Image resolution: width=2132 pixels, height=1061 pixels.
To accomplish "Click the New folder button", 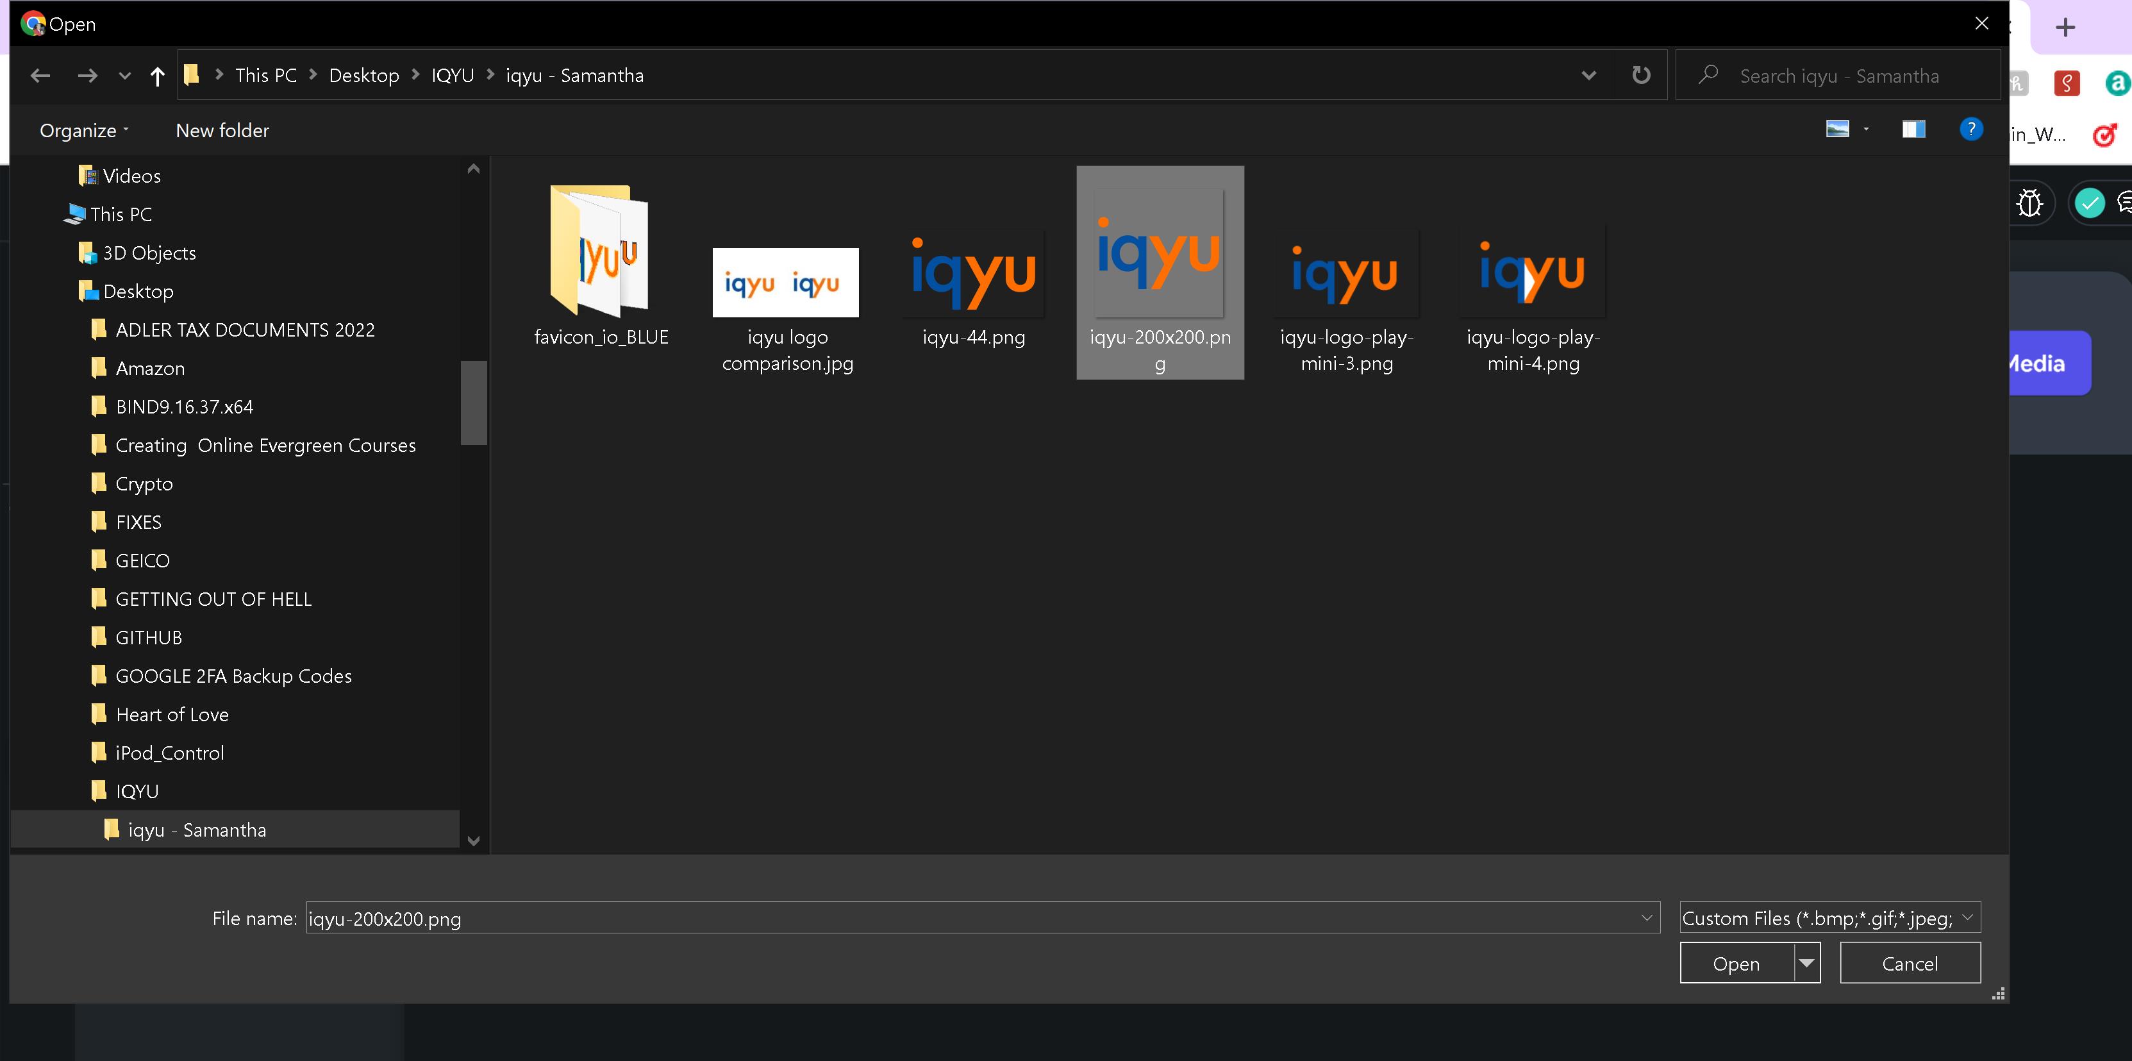I will tap(221, 130).
